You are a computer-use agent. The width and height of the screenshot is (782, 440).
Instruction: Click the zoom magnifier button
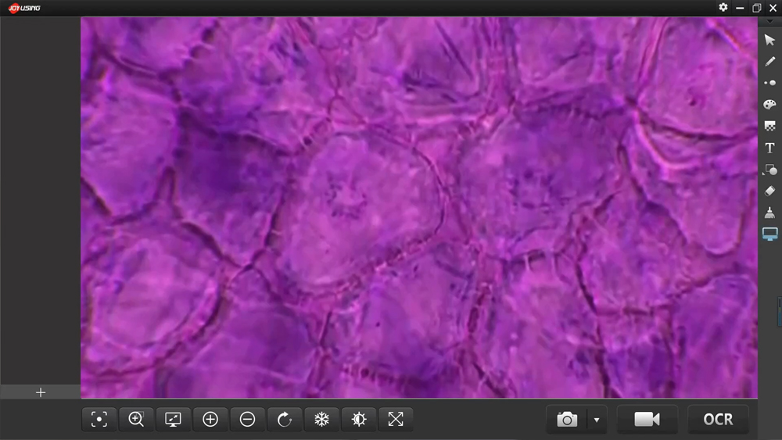(136, 420)
